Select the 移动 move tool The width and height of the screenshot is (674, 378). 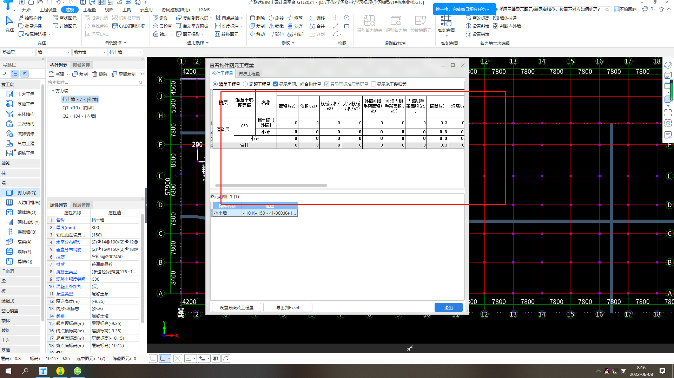[x=257, y=34]
